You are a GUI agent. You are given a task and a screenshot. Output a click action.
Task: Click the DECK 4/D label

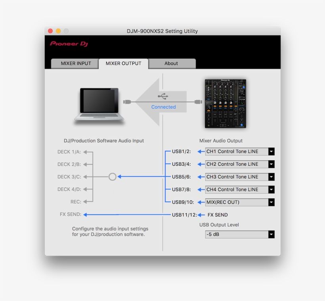click(69, 189)
